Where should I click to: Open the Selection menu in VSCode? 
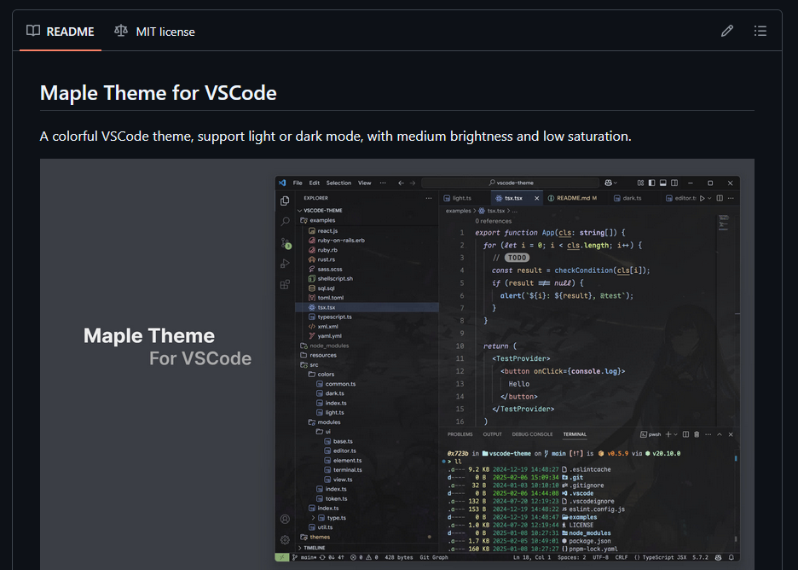coord(338,183)
